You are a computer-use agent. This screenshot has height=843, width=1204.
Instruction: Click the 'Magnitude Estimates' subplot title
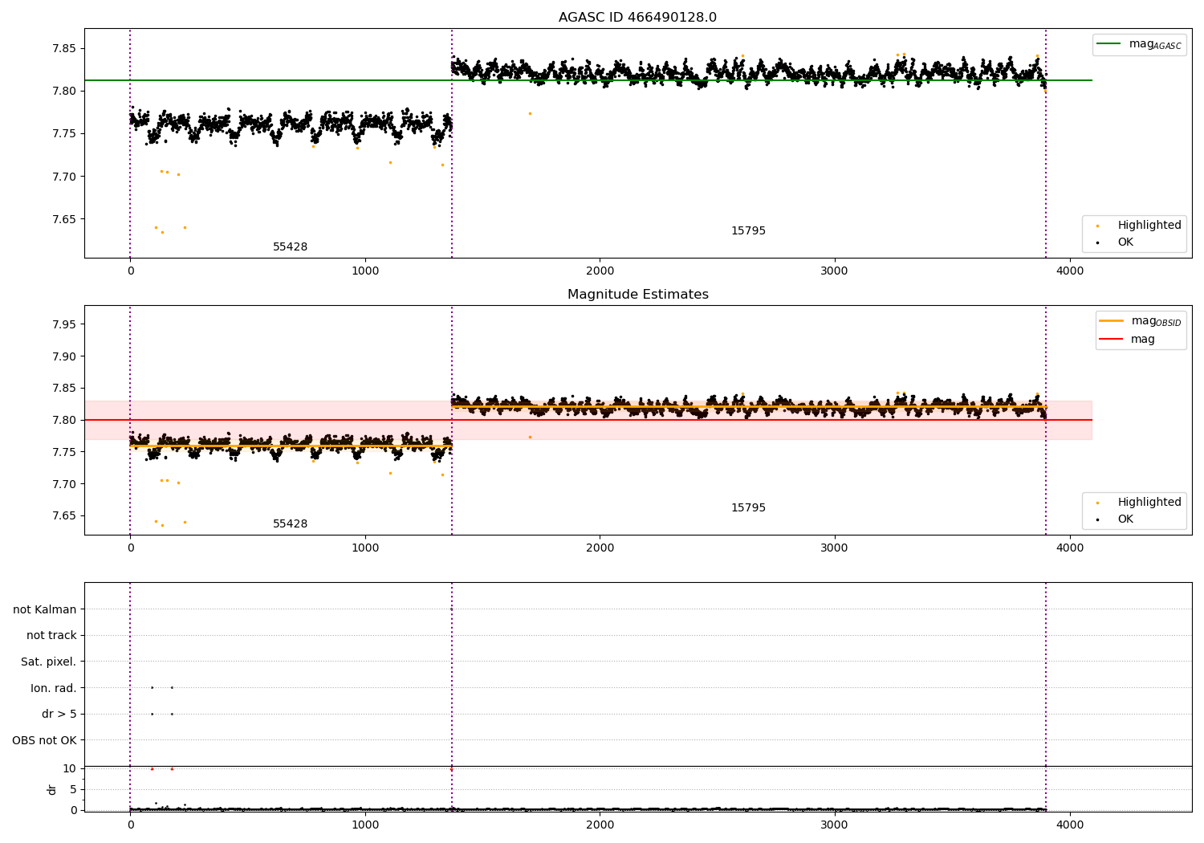click(x=637, y=295)
